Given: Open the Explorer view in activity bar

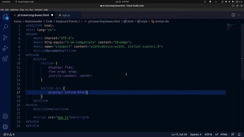Looking at the screenshot, I should point(5,17).
